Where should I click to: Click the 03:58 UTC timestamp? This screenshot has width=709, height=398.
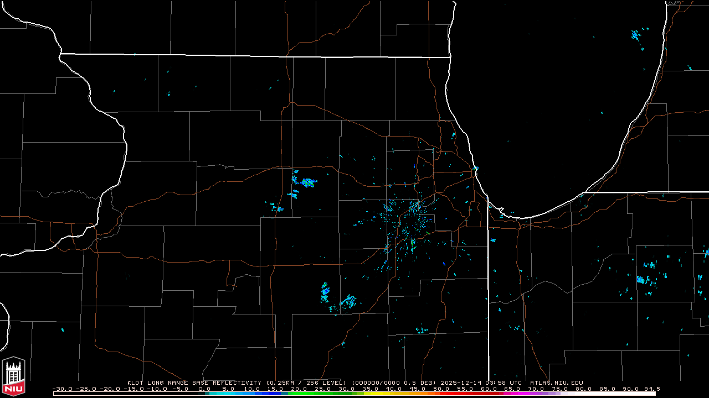pos(503,383)
